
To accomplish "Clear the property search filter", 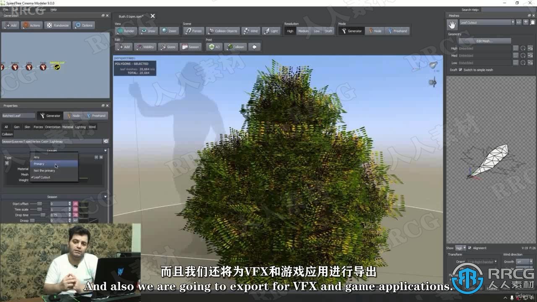I will pos(106,141).
